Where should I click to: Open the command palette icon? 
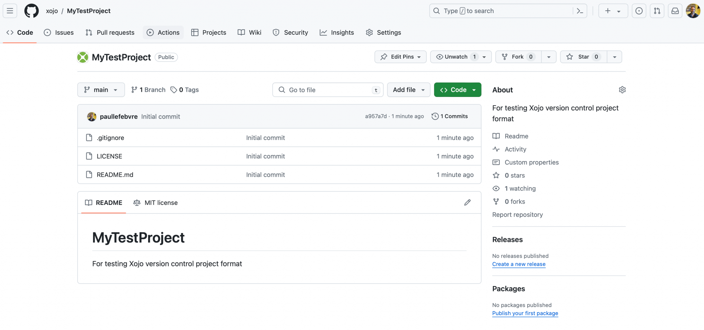[x=580, y=11]
